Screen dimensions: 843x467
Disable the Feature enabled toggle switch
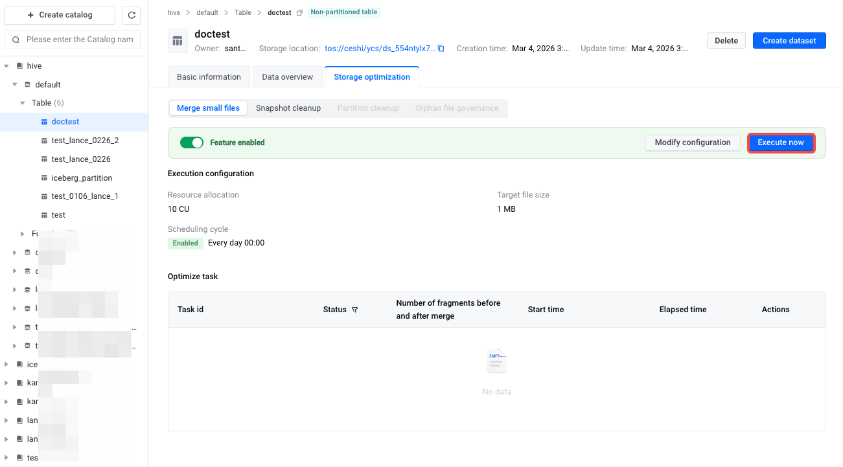tap(192, 142)
